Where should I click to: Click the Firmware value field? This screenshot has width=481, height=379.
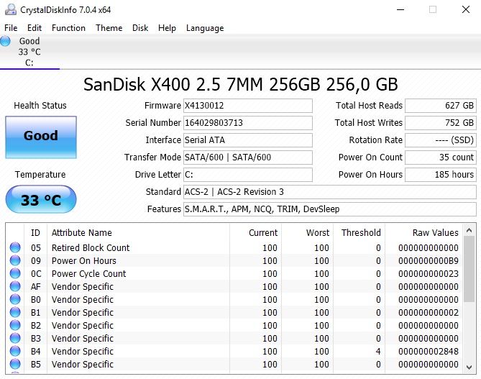click(247, 106)
